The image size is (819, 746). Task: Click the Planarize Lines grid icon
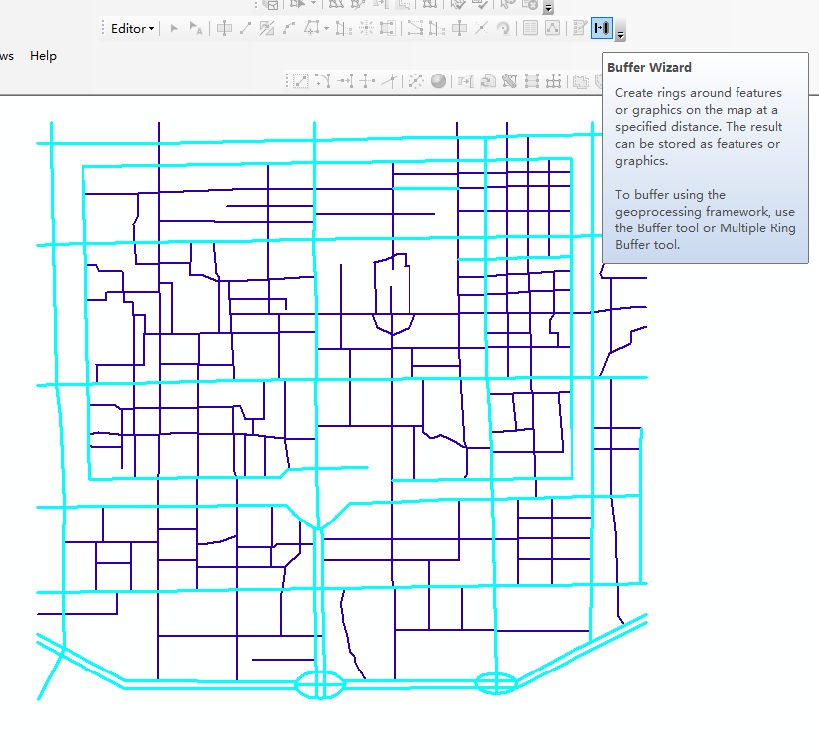(554, 81)
